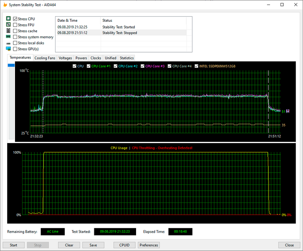Open the Powers tab

tap(81, 58)
